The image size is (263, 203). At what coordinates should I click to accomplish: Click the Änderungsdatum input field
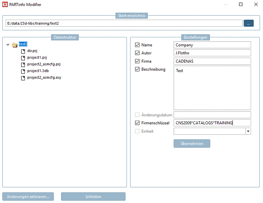pos(213,115)
